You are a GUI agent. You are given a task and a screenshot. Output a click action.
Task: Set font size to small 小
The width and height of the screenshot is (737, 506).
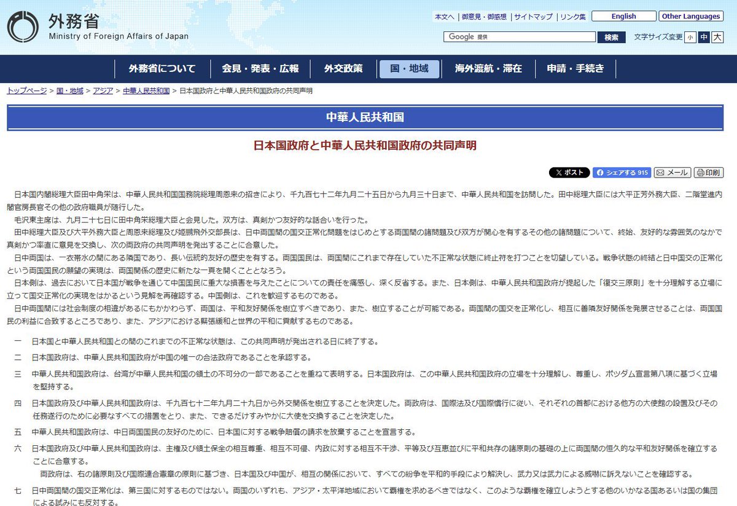(691, 37)
